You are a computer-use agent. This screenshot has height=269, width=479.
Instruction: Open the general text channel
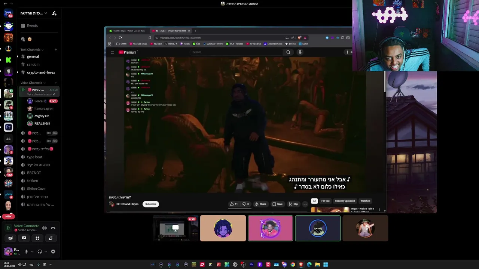(x=39, y=56)
